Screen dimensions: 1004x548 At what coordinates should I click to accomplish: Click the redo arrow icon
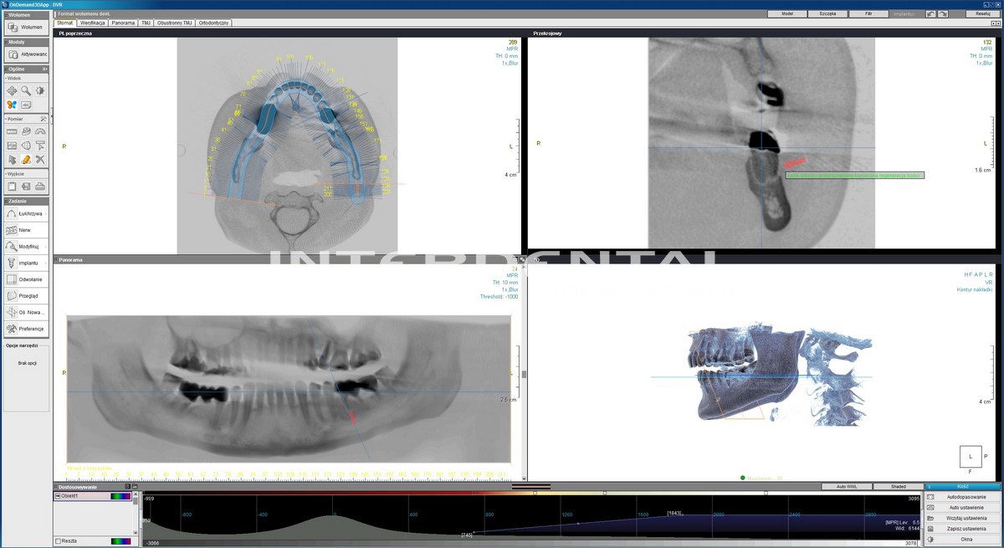[x=943, y=14]
